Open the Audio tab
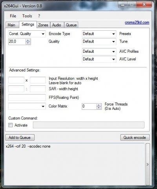This screenshot has height=189, width=157. click(x=57, y=25)
